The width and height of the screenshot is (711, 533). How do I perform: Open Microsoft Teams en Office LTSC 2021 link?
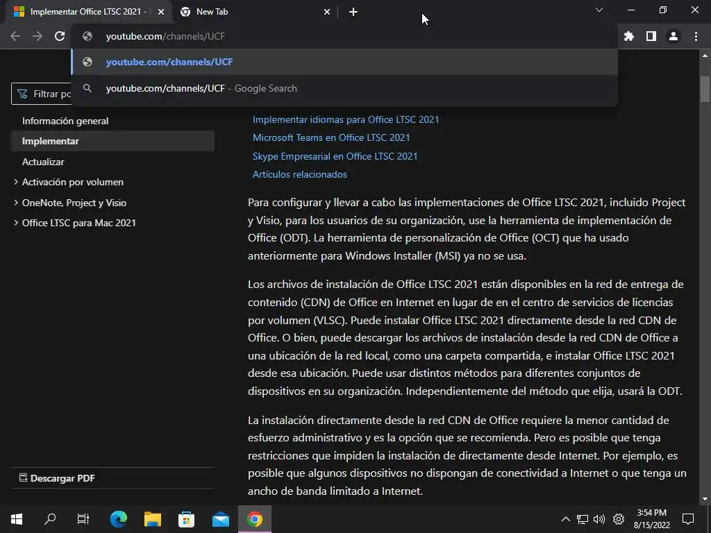point(331,138)
